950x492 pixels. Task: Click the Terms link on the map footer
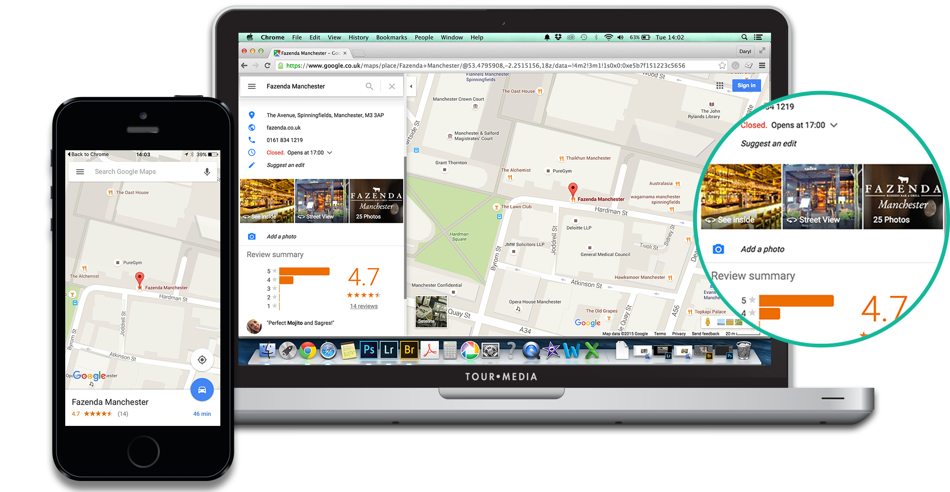(x=660, y=334)
